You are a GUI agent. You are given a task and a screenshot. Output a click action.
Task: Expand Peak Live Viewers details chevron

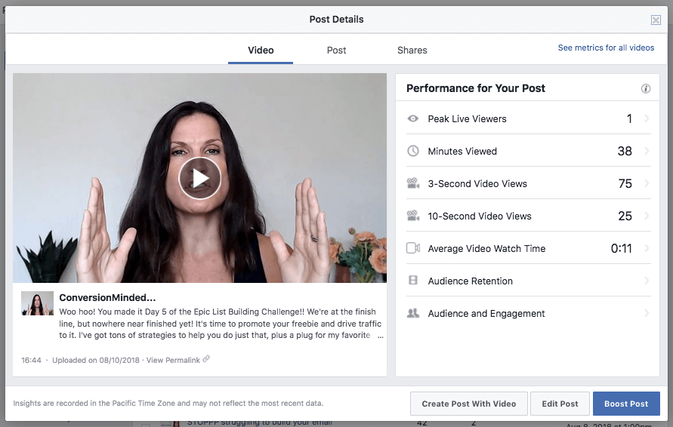pyautogui.click(x=647, y=118)
